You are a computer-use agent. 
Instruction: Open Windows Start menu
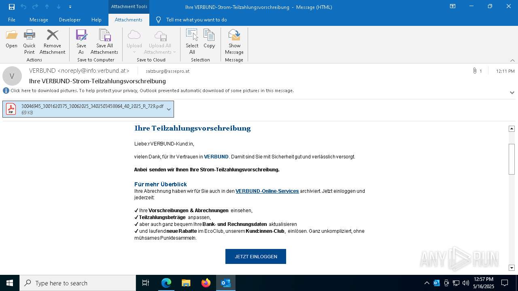coord(10,283)
